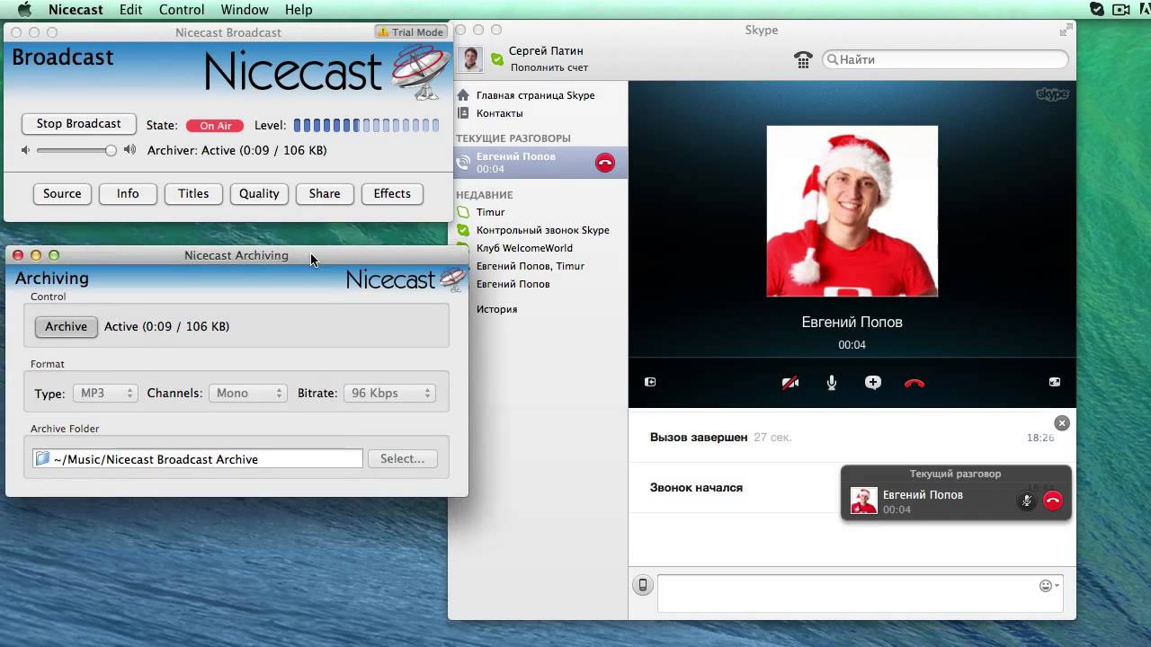Image resolution: width=1151 pixels, height=647 pixels.
Task: Click the Nicecast satellite dish logo
Action: (x=421, y=71)
